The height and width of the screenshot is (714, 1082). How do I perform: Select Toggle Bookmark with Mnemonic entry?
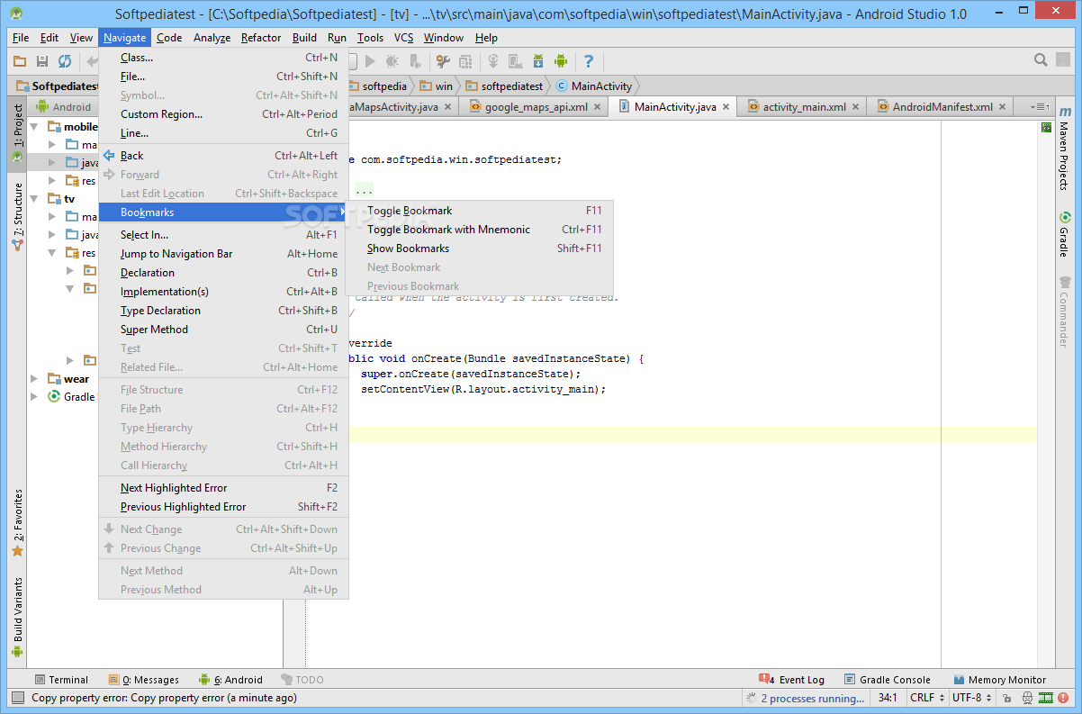pos(480,230)
